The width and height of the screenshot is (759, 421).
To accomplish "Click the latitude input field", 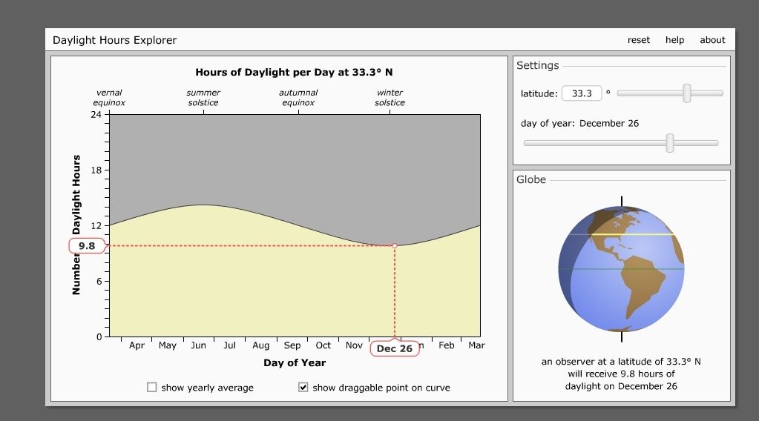I will pos(581,93).
